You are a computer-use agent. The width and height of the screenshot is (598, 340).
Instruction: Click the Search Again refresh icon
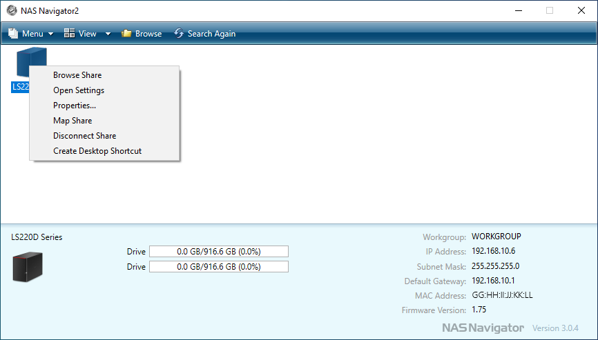[179, 33]
